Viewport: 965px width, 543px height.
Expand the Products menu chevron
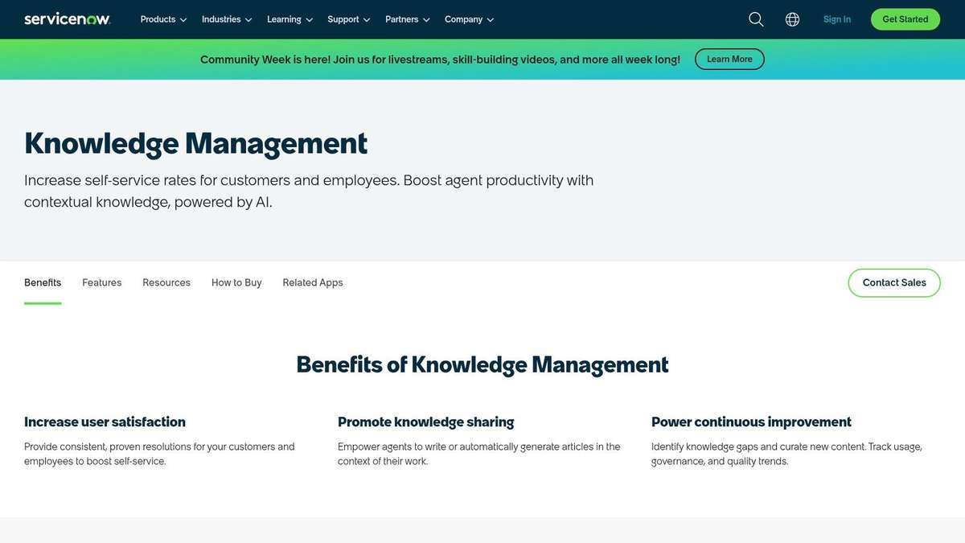click(x=183, y=19)
